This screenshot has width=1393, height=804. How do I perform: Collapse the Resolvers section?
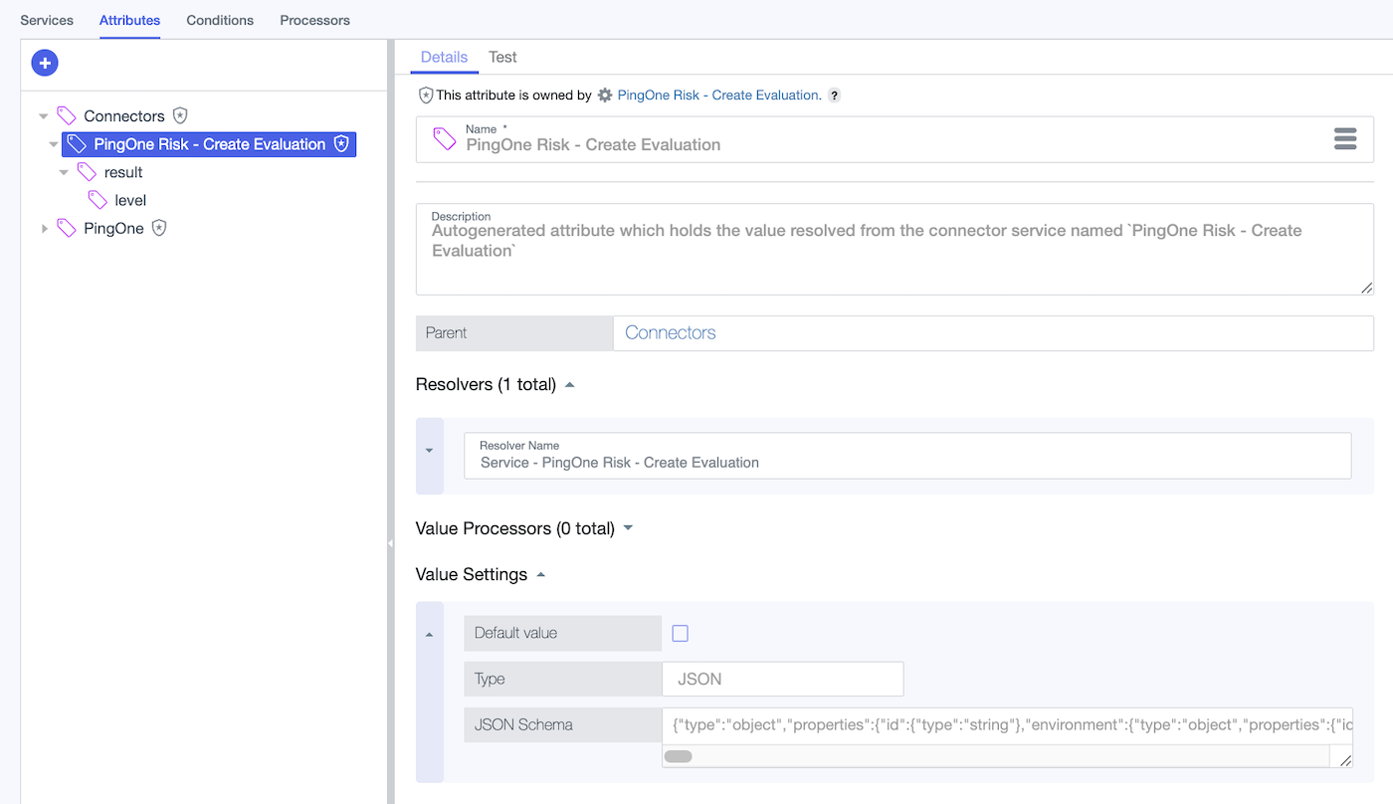coord(570,385)
